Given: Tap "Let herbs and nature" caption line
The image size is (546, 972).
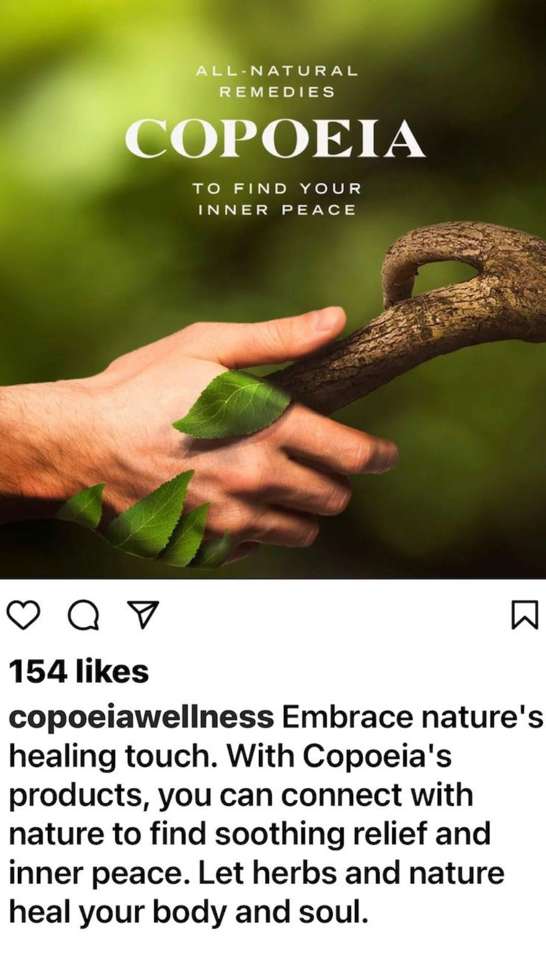Looking at the screenshot, I should [351, 873].
